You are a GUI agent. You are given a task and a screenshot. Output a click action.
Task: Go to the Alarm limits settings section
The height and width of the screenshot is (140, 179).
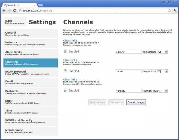click(x=30, y=53)
